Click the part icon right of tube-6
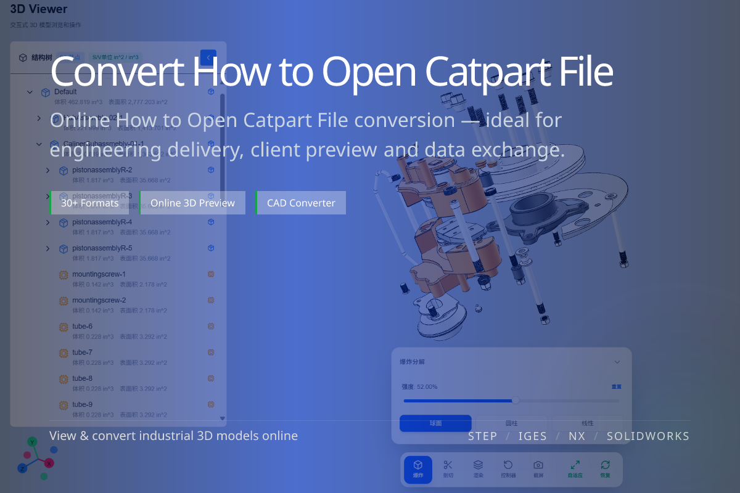The width and height of the screenshot is (740, 493). click(x=211, y=326)
